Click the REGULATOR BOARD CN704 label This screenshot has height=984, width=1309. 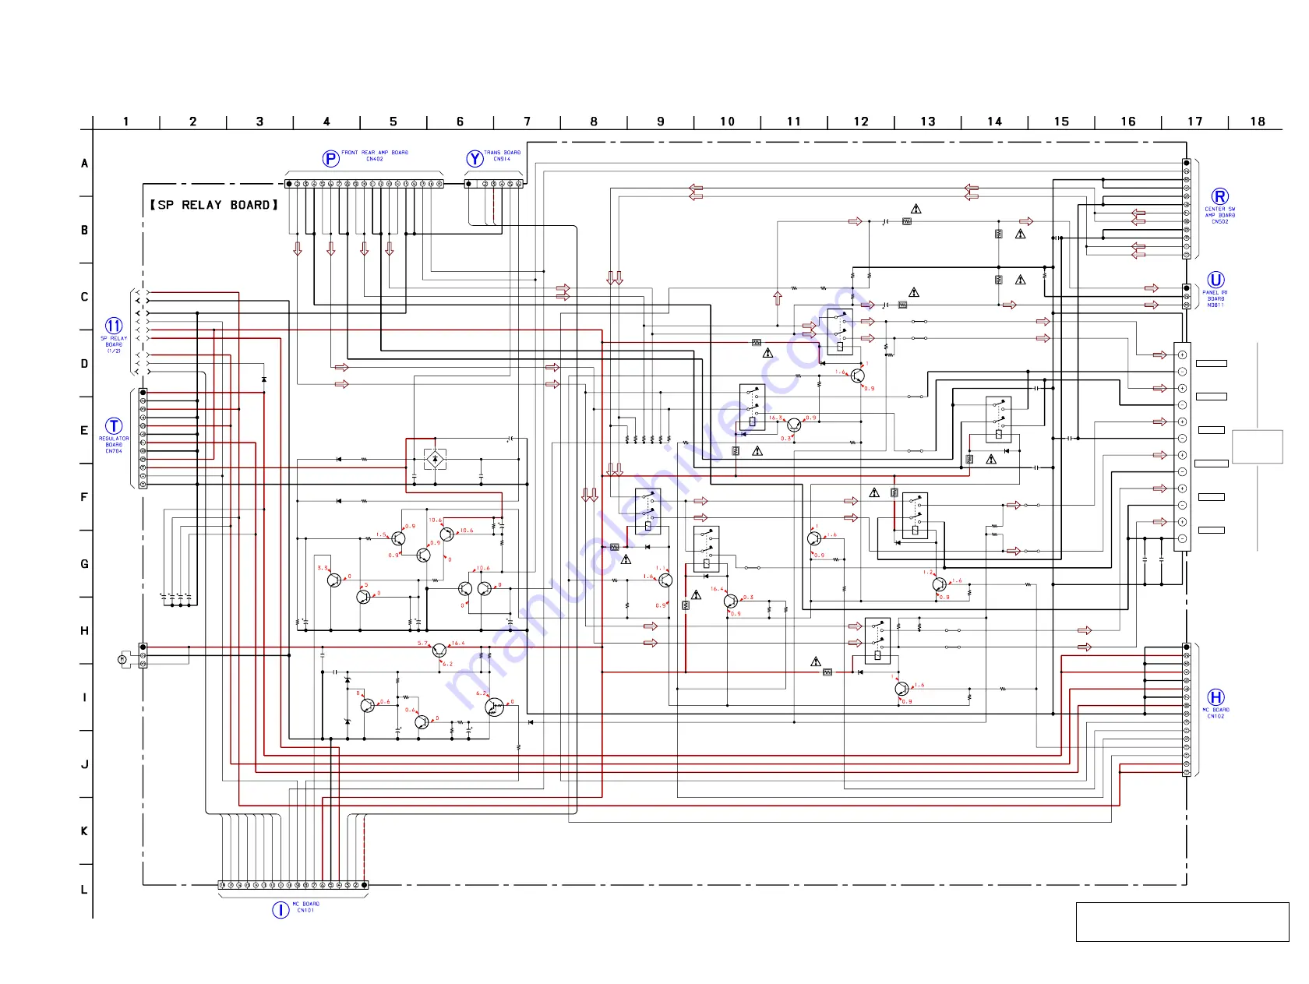click(114, 445)
